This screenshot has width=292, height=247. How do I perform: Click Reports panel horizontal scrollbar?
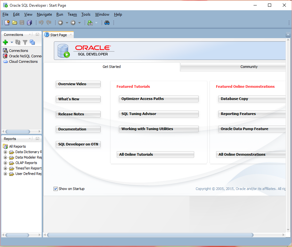[17, 235]
